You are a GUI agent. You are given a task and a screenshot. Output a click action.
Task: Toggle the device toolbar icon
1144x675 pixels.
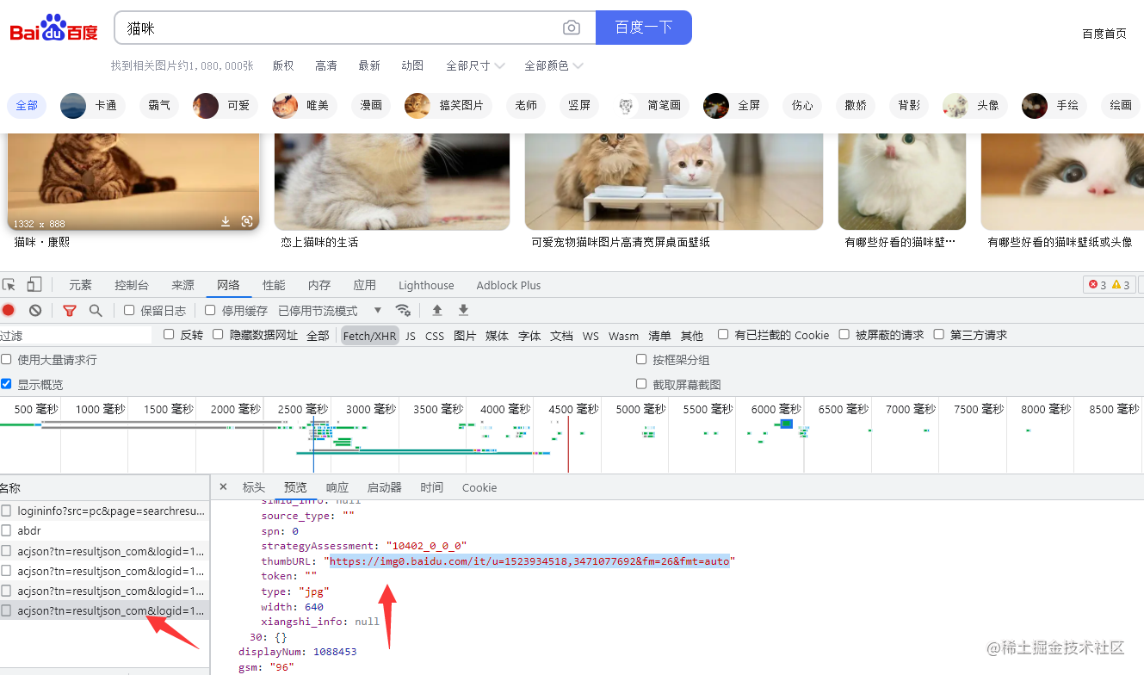[x=34, y=285]
